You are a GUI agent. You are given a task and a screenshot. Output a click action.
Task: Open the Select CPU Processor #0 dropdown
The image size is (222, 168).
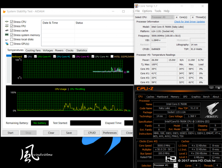click(162, 17)
